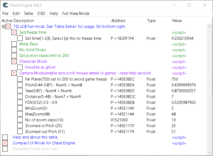Sort by the Description column header
This screenshot has width=213, height=156.
(x=62, y=21)
